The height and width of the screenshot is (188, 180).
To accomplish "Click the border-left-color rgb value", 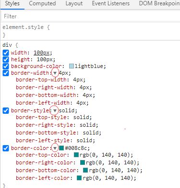I will coord(108,178).
